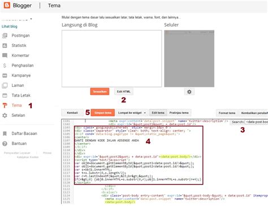Screen dimensions: 268x206
Task: Navigate to Tata Letak
Action: [x=21, y=95]
